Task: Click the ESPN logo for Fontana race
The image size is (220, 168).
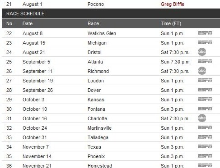Action: 205,109
